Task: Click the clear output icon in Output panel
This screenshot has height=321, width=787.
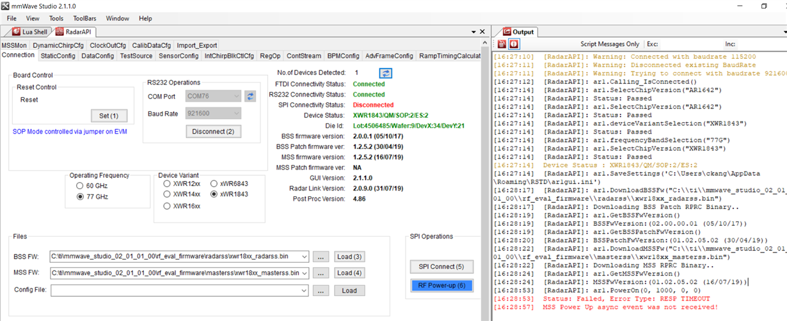Action: [x=502, y=44]
